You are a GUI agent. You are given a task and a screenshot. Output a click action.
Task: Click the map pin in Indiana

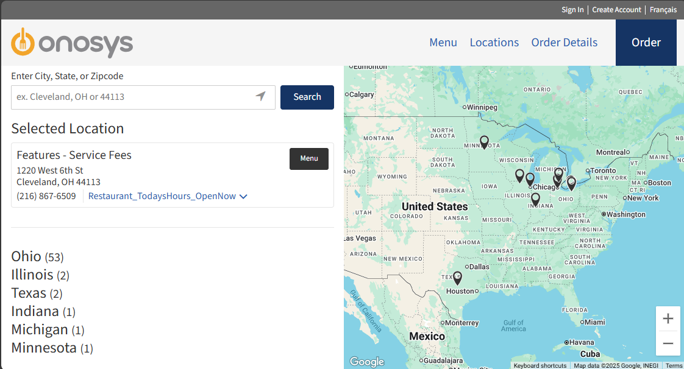pyautogui.click(x=535, y=199)
